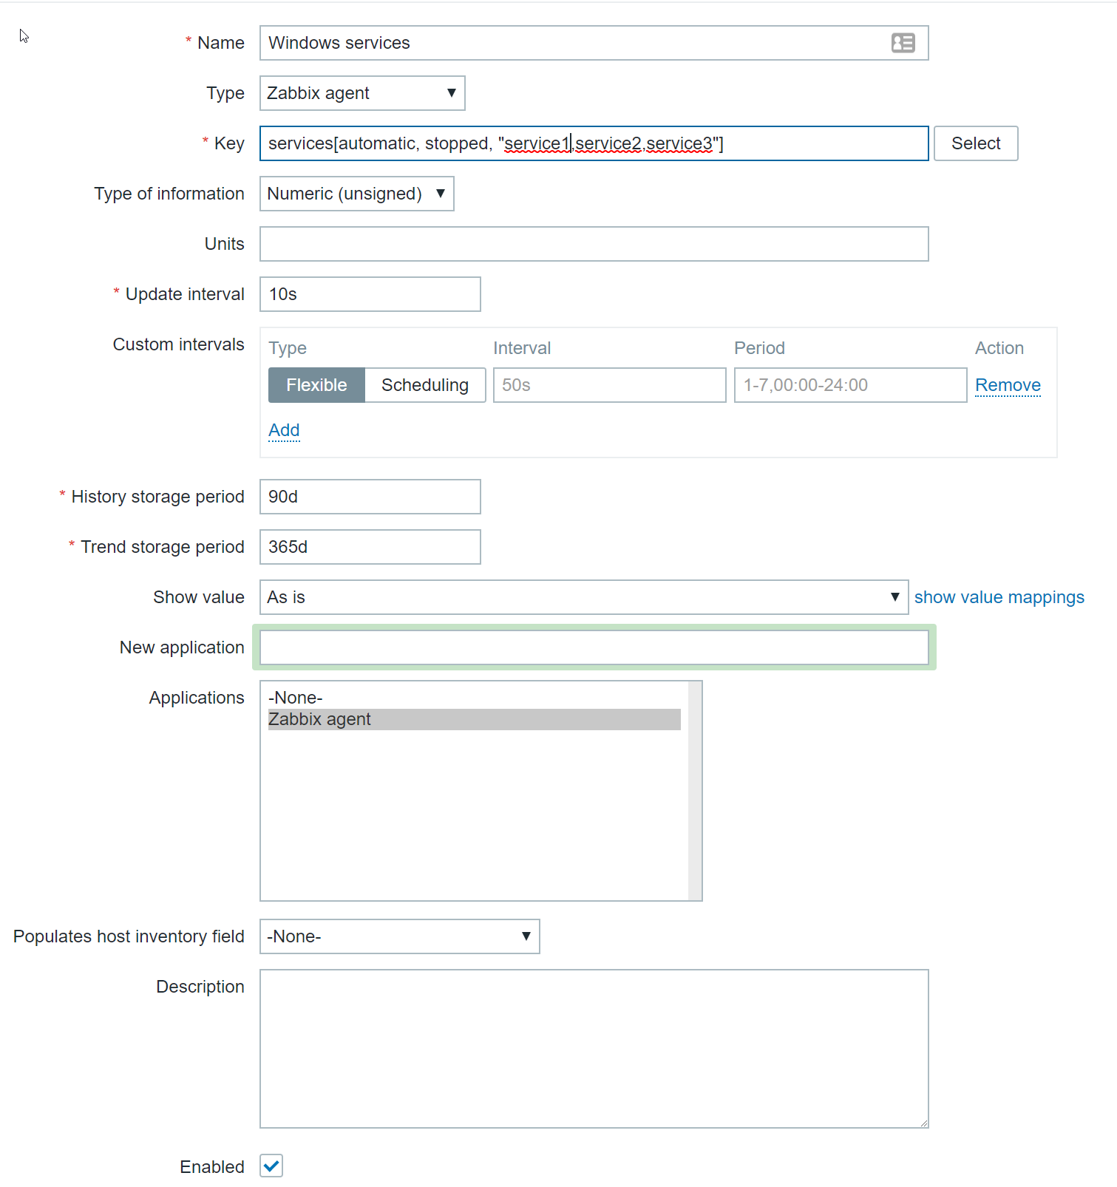Focus the Update interval field
This screenshot has height=1187, width=1117.
click(x=370, y=294)
